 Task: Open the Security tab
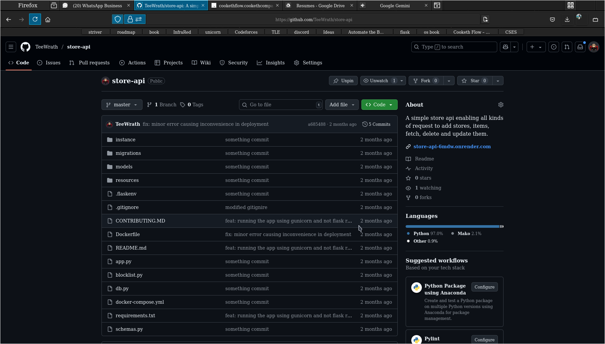[x=234, y=63]
